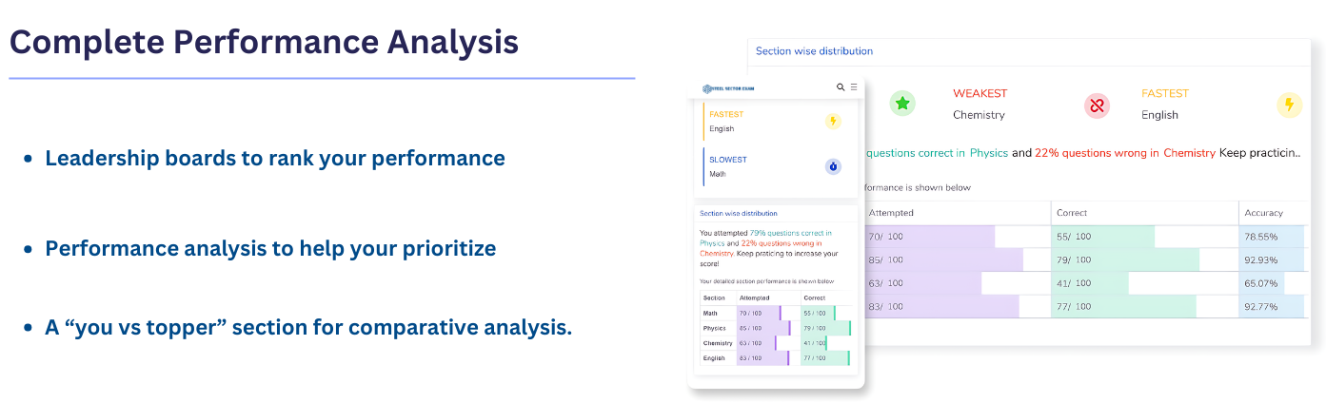The width and height of the screenshot is (1326, 403).
Task: Click the search magnifier icon in mobile header
Action: [x=841, y=87]
